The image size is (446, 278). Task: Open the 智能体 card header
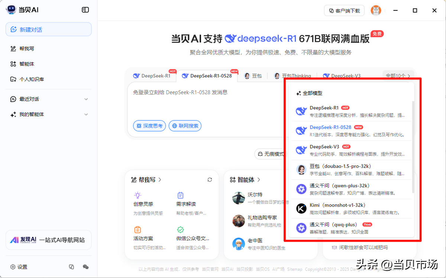pyautogui.click(x=245, y=180)
